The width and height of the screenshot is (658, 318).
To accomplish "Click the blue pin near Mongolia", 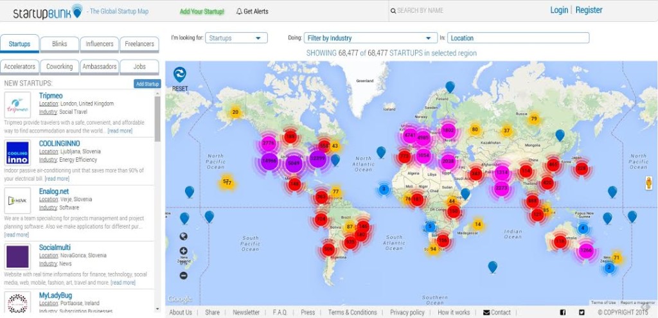I will (560, 135).
